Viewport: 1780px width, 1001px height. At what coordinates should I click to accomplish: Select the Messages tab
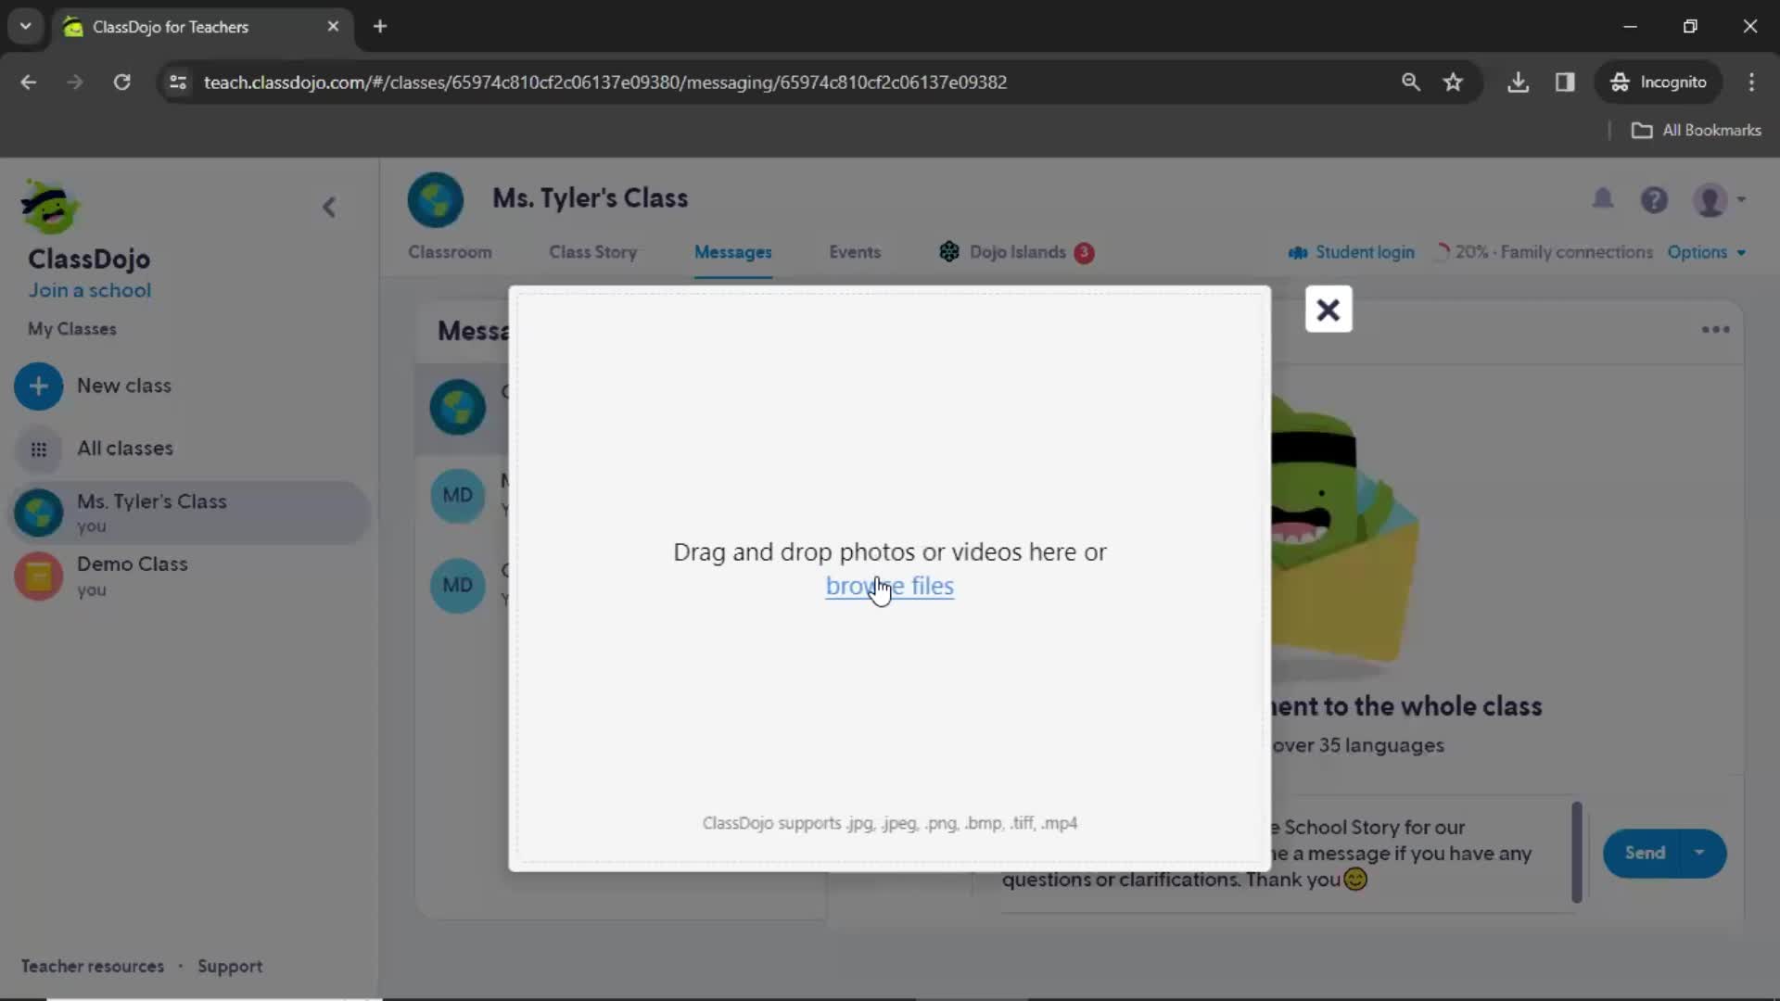point(732,252)
